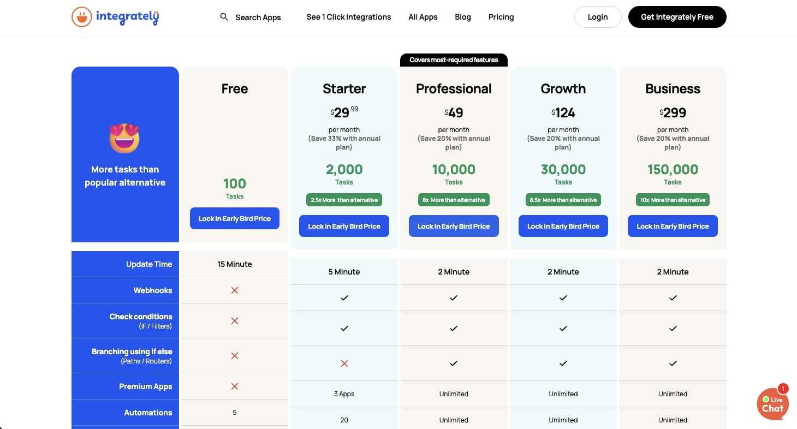This screenshot has height=429, width=797.
Task: Click Business Webhooks checkmark
Action: (x=673, y=298)
